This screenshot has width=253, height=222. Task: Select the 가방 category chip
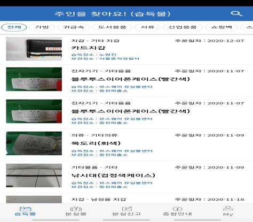point(42,27)
